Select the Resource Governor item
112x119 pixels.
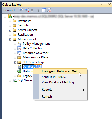(36, 53)
